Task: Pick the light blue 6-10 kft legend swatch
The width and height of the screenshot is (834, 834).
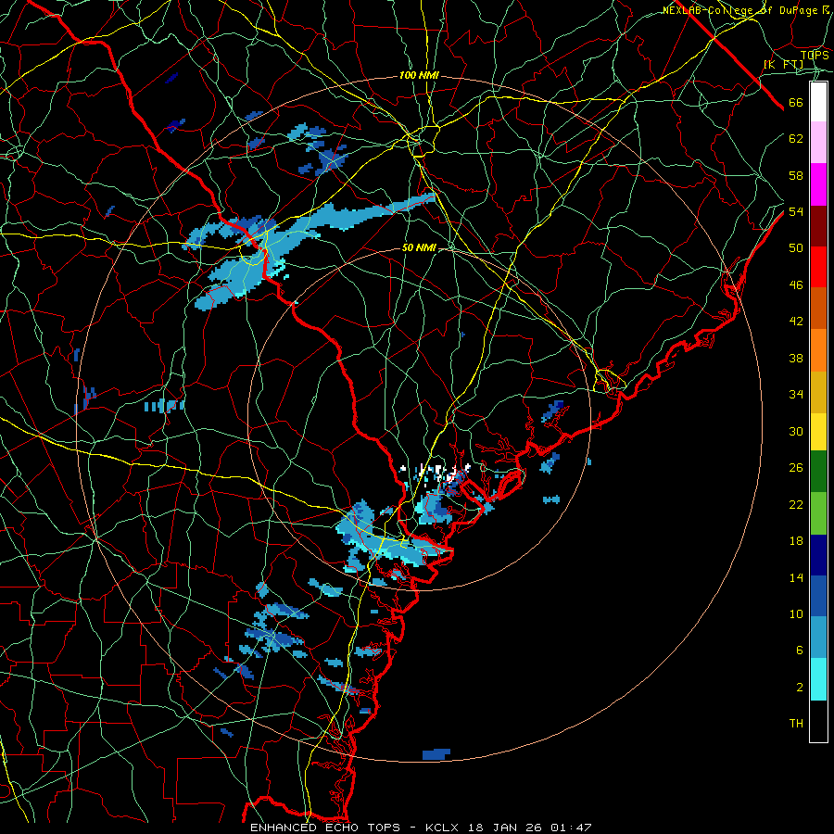Action: (818, 638)
